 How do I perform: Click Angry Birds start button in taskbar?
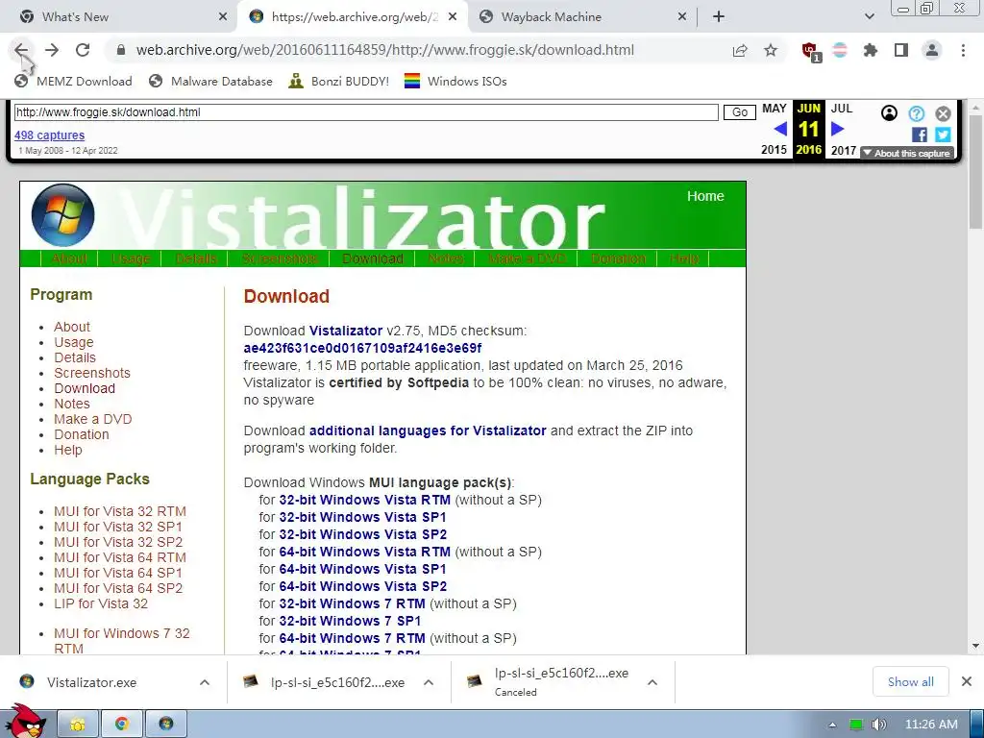[x=26, y=722]
